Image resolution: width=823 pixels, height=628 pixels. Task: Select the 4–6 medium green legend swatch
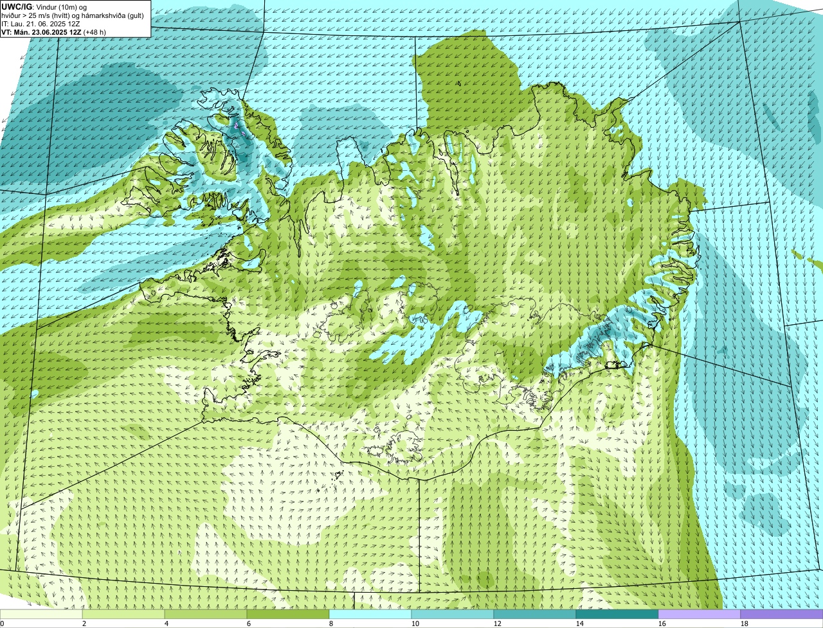coord(206,614)
